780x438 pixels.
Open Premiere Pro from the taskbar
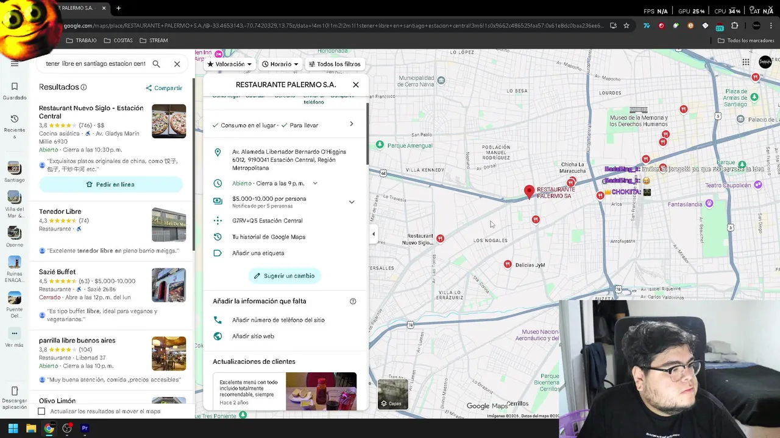tap(85, 428)
